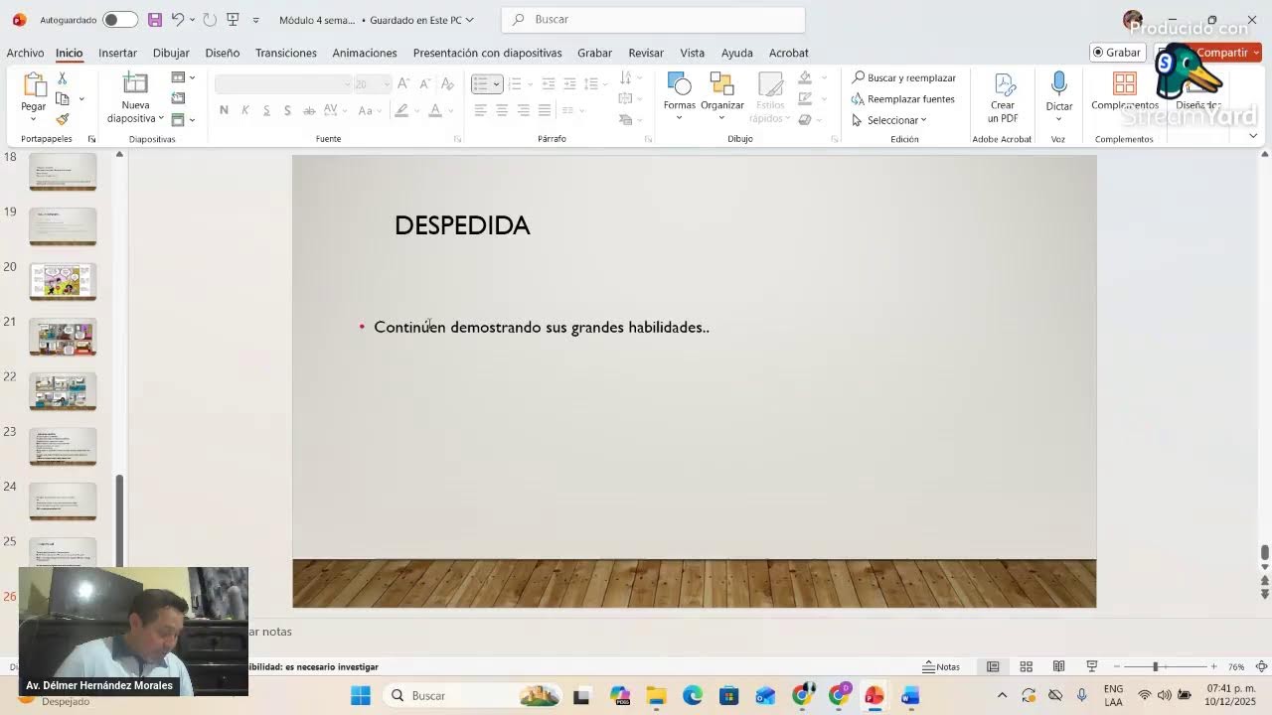Click the Compartir button
Screen dimensions: 1272x715
click(1222, 53)
